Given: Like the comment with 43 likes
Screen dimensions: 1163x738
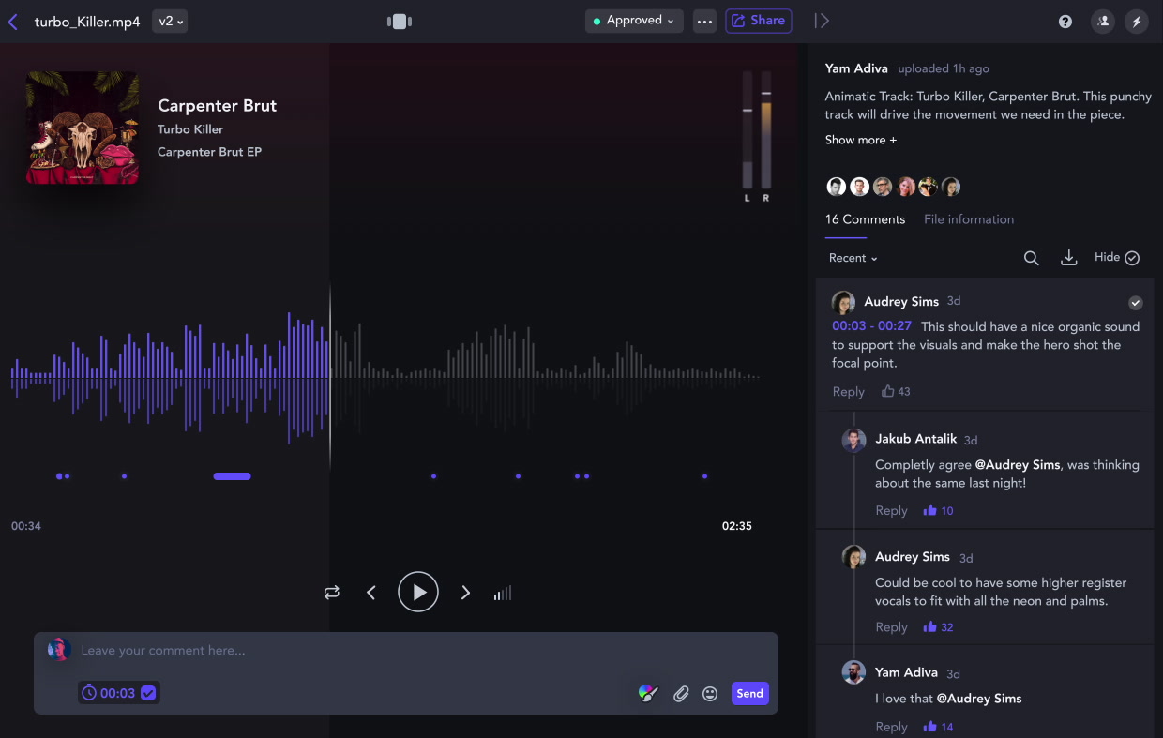Looking at the screenshot, I should click(896, 392).
